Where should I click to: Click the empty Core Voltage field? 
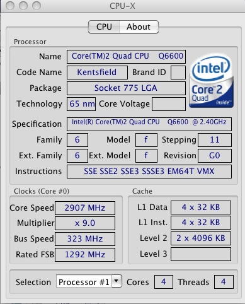pyautogui.click(x=169, y=104)
